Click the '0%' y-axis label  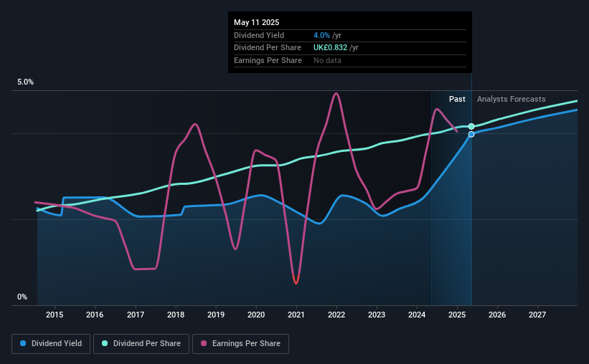click(x=22, y=297)
